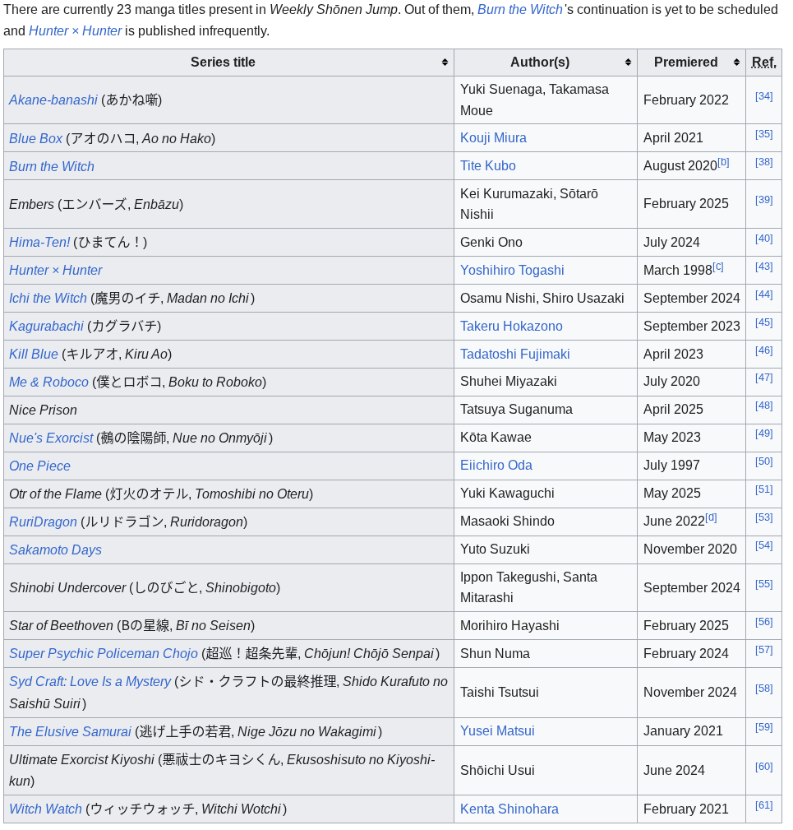Open Hunter × Hunter link in intro paragraph

[x=75, y=30]
